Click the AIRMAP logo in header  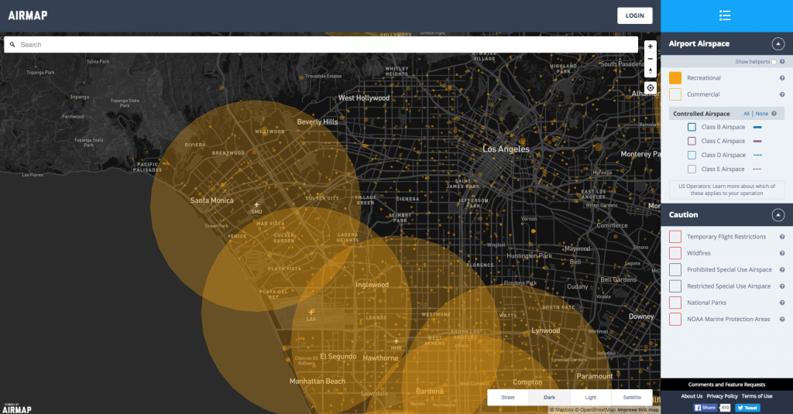tap(28, 15)
